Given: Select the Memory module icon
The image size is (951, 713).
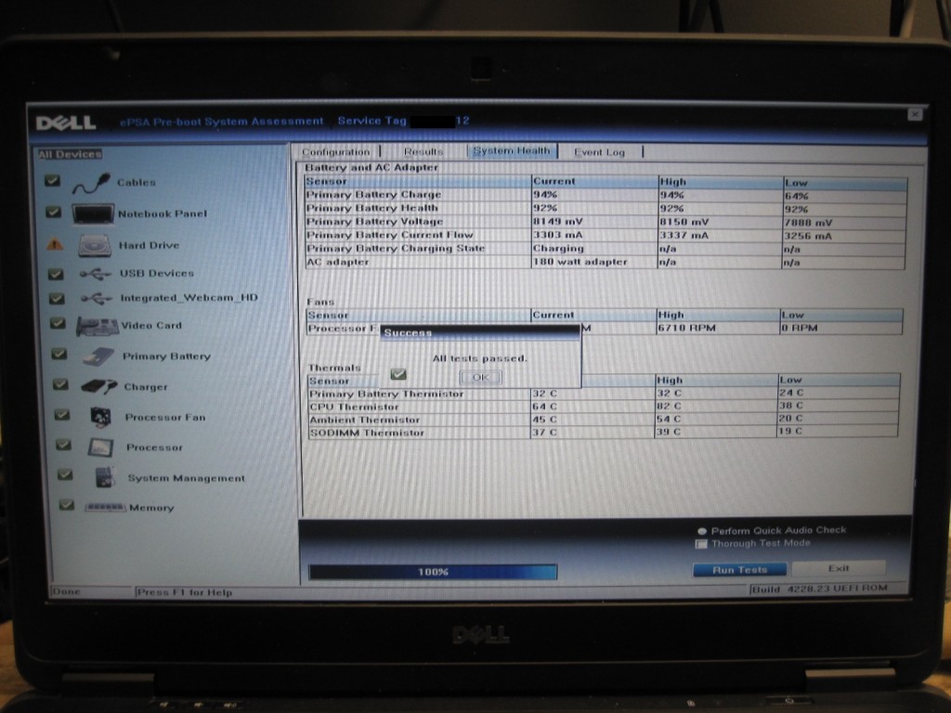Looking at the screenshot, I should tap(105, 508).
